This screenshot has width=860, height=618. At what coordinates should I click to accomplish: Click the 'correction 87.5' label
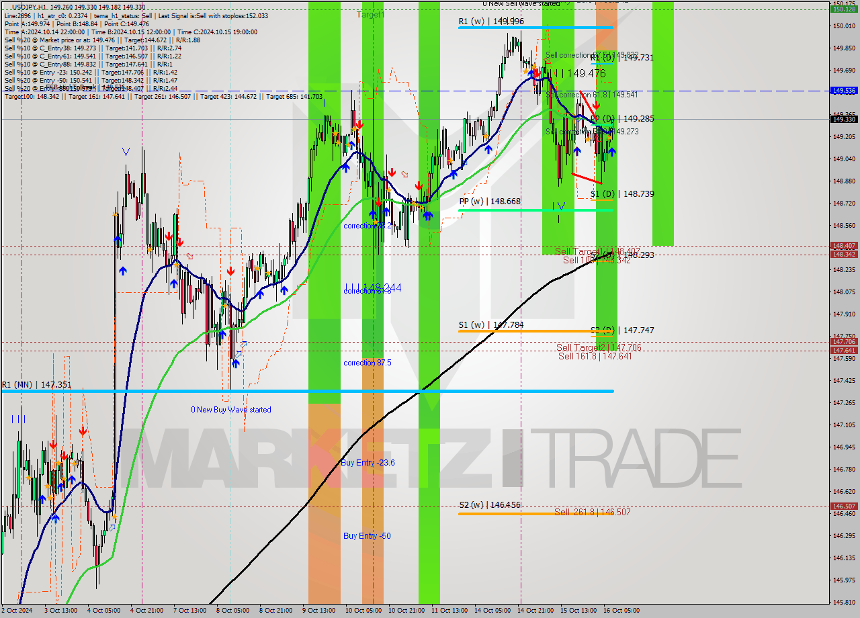pyautogui.click(x=367, y=363)
